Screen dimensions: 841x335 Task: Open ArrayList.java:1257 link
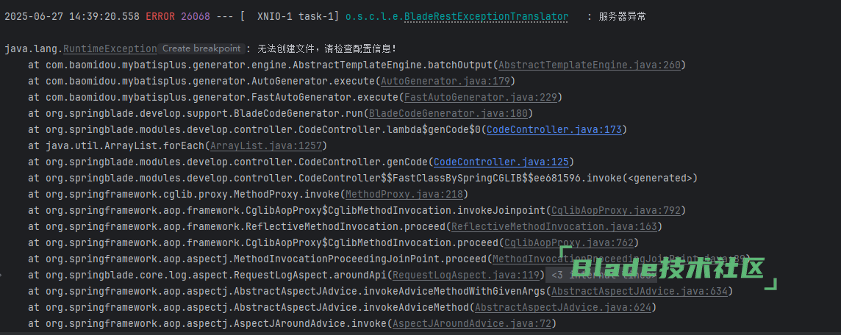coord(265,145)
